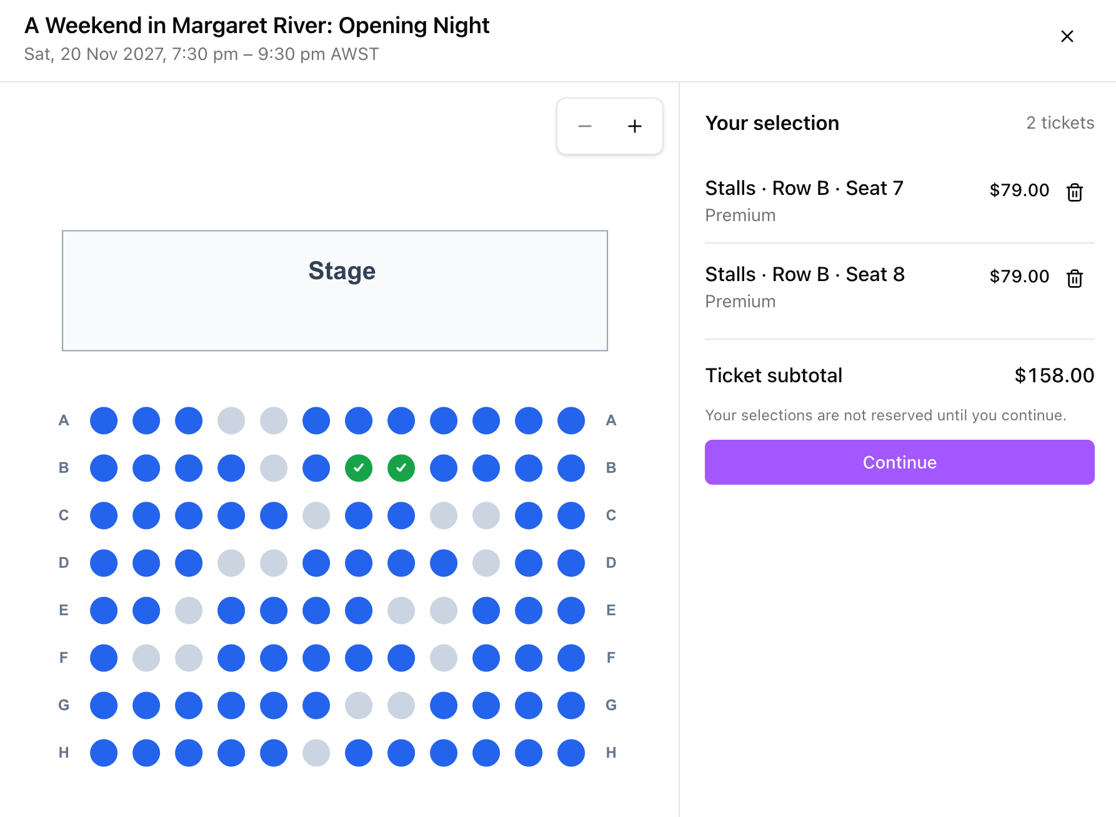1116x817 pixels.
Task: Select seat 6 in row B
Action: click(x=316, y=468)
